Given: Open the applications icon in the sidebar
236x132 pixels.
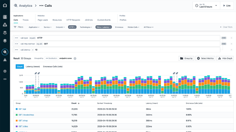Looking at the screenshot, I should [x=5, y=25].
